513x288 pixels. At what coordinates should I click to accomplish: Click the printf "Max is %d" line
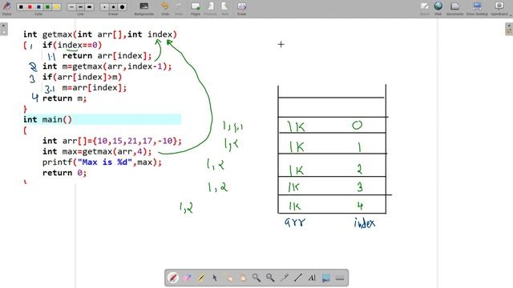coord(102,162)
